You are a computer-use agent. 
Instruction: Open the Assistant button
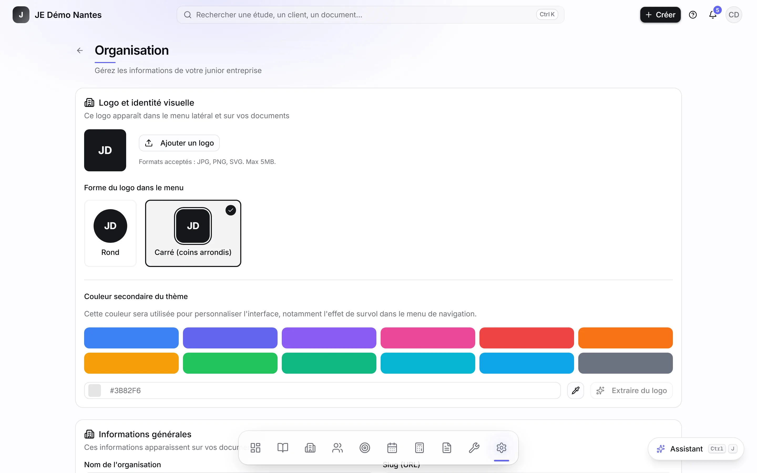696,449
